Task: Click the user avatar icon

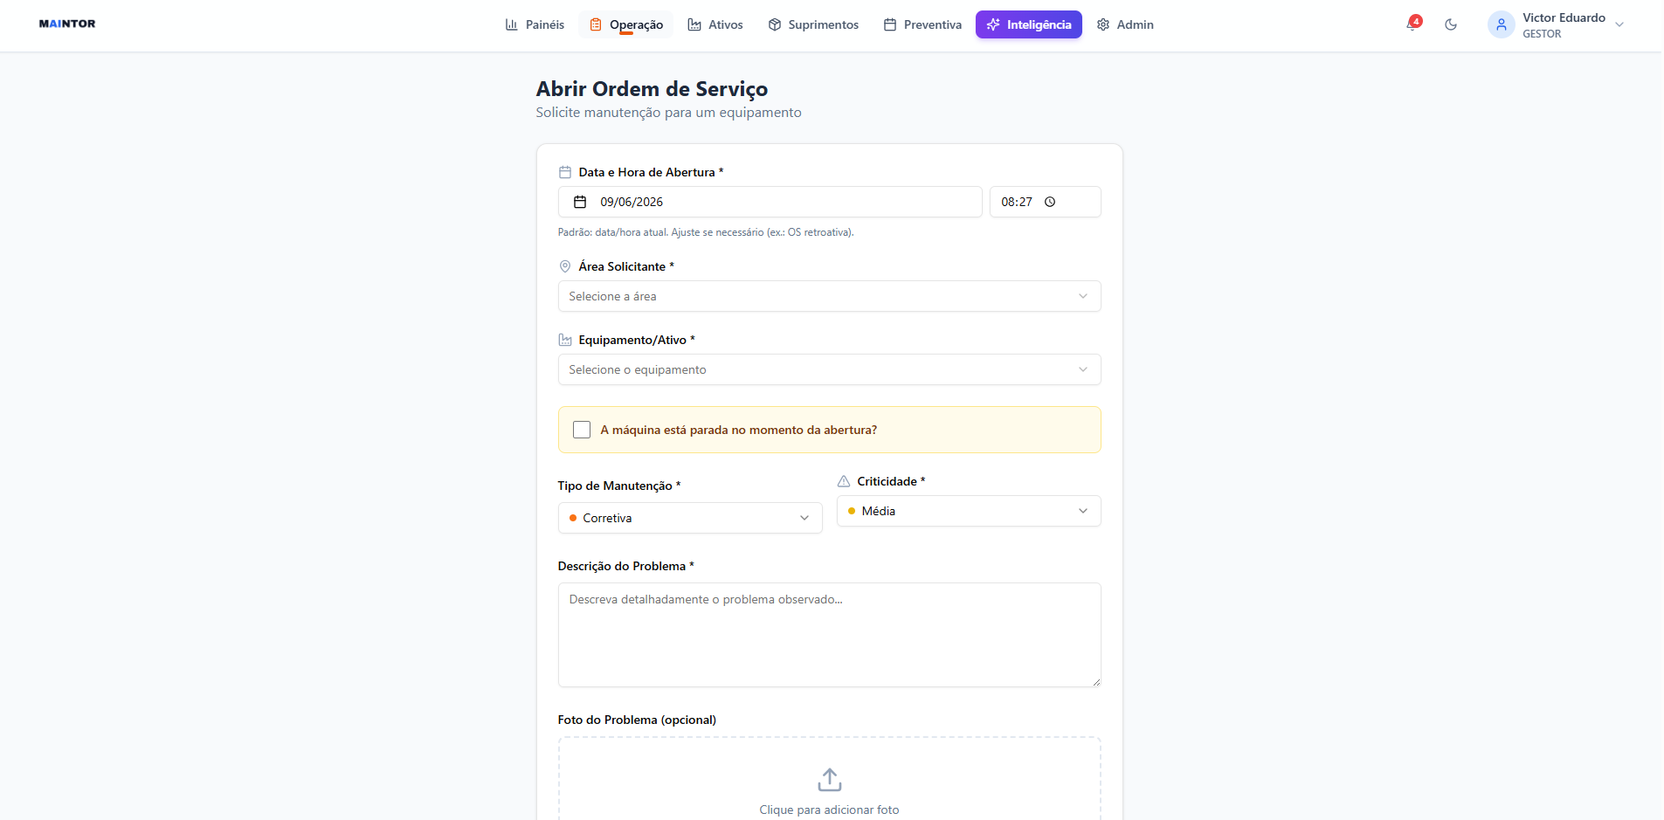Action: point(1501,24)
